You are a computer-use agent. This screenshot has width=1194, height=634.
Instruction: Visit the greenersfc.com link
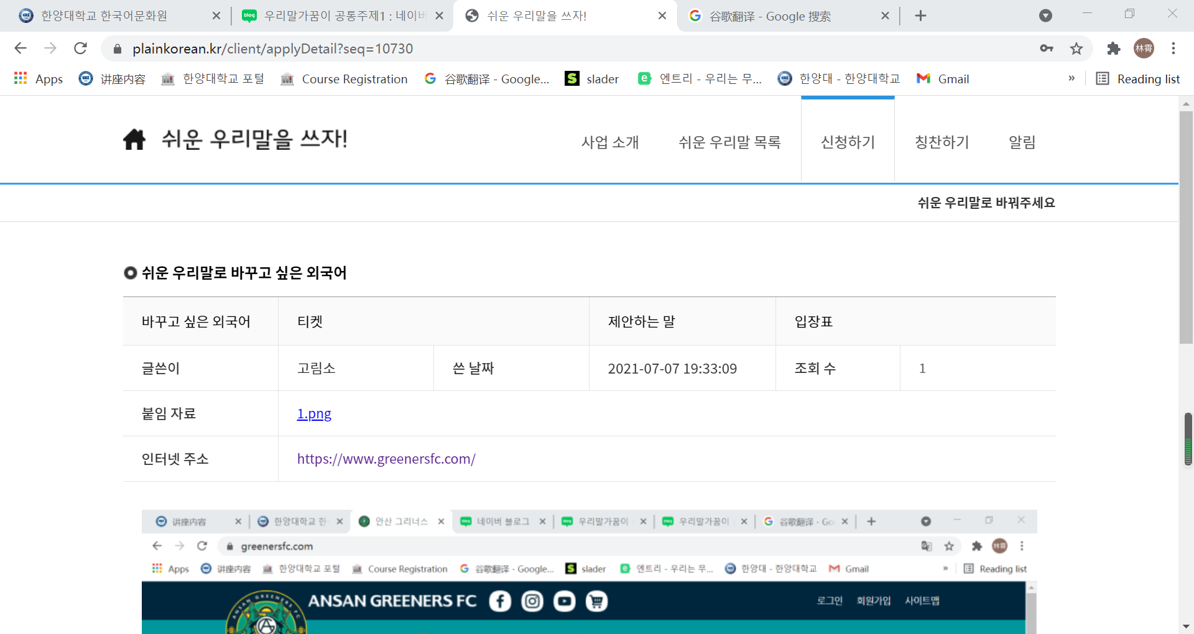[x=386, y=459]
